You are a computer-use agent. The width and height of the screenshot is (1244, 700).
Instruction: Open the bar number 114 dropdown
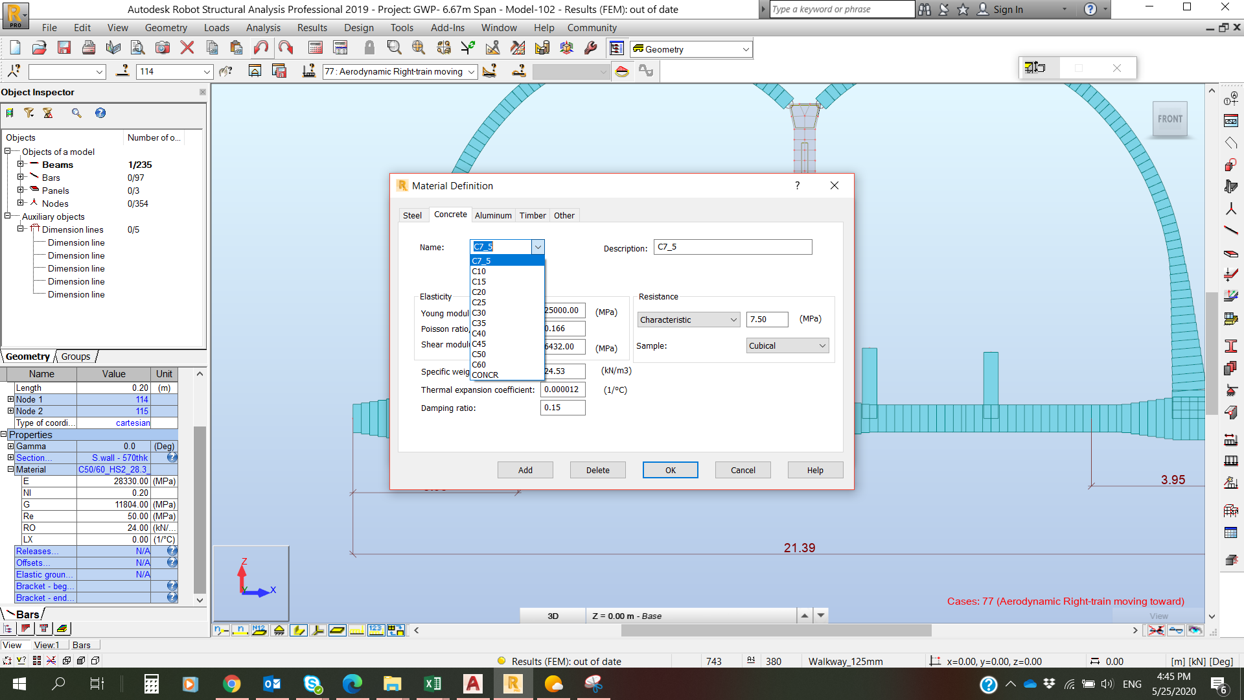pos(207,72)
